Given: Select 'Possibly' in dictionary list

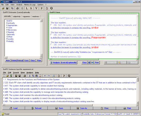Looking at the screenshot, I should pyautogui.click(x=10, y=39).
